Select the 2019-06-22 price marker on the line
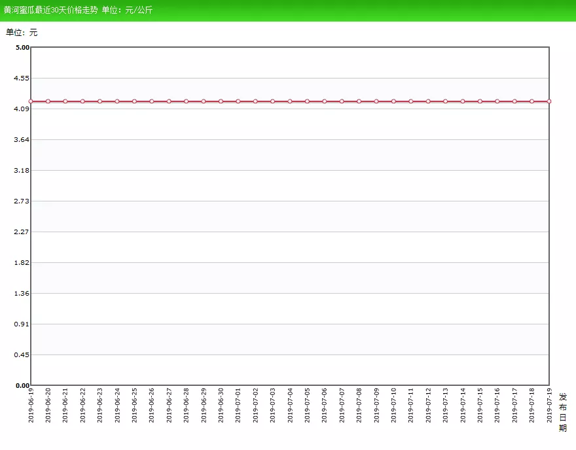 click(82, 101)
